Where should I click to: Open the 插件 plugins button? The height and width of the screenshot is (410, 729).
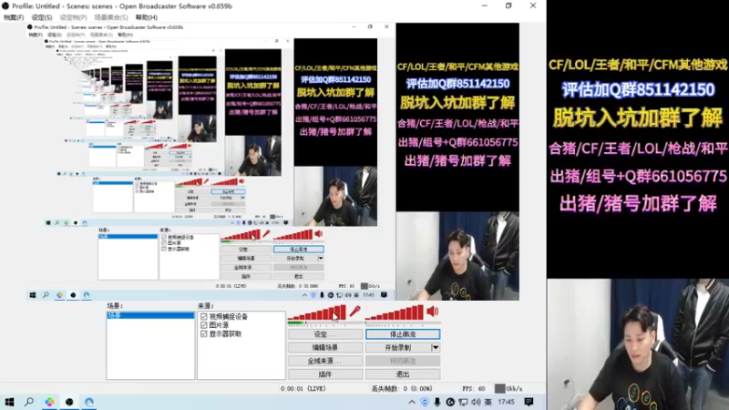click(325, 374)
